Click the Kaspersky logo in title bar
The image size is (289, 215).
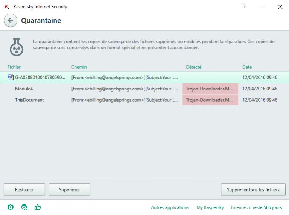(6, 7)
